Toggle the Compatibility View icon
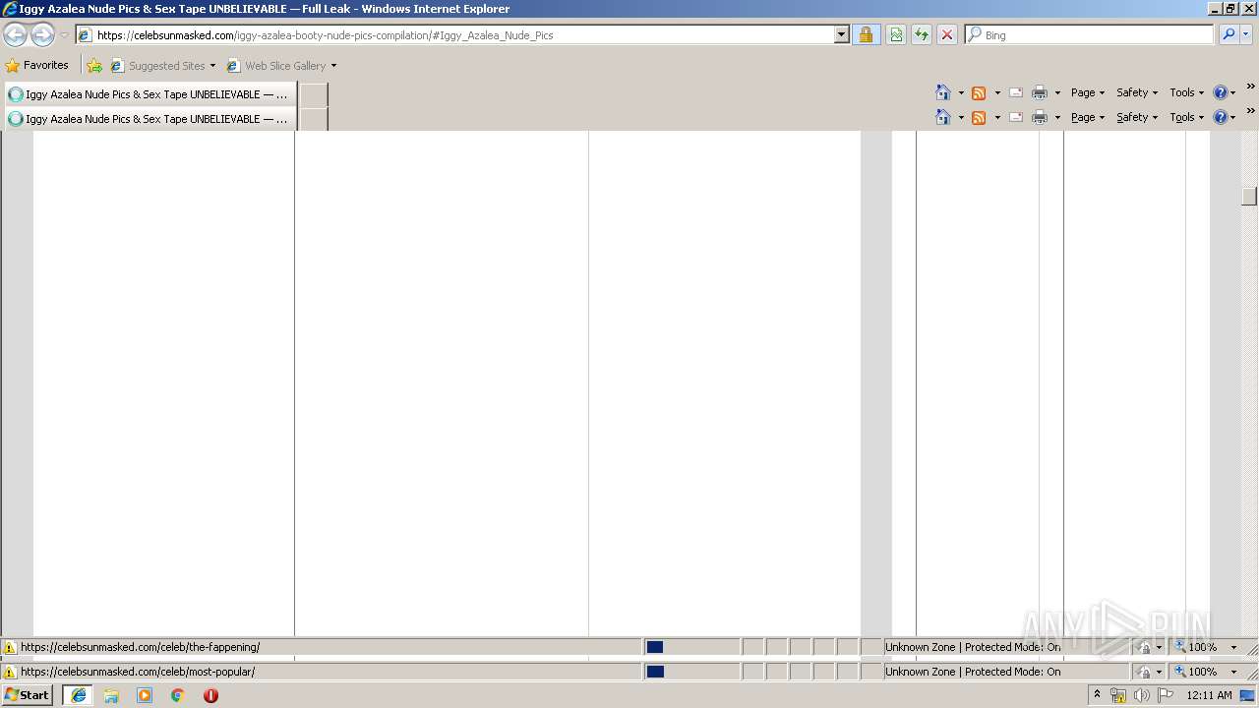The width and height of the screenshot is (1259, 708). click(x=896, y=35)
